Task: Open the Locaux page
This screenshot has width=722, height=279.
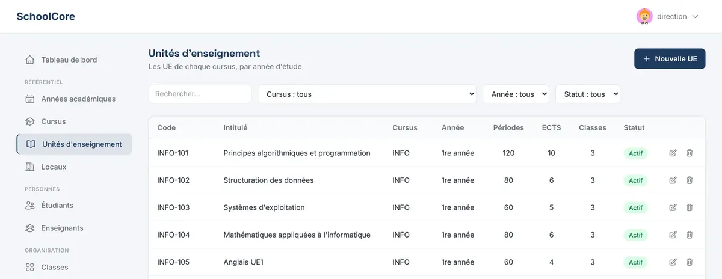Action: point(74,167)
